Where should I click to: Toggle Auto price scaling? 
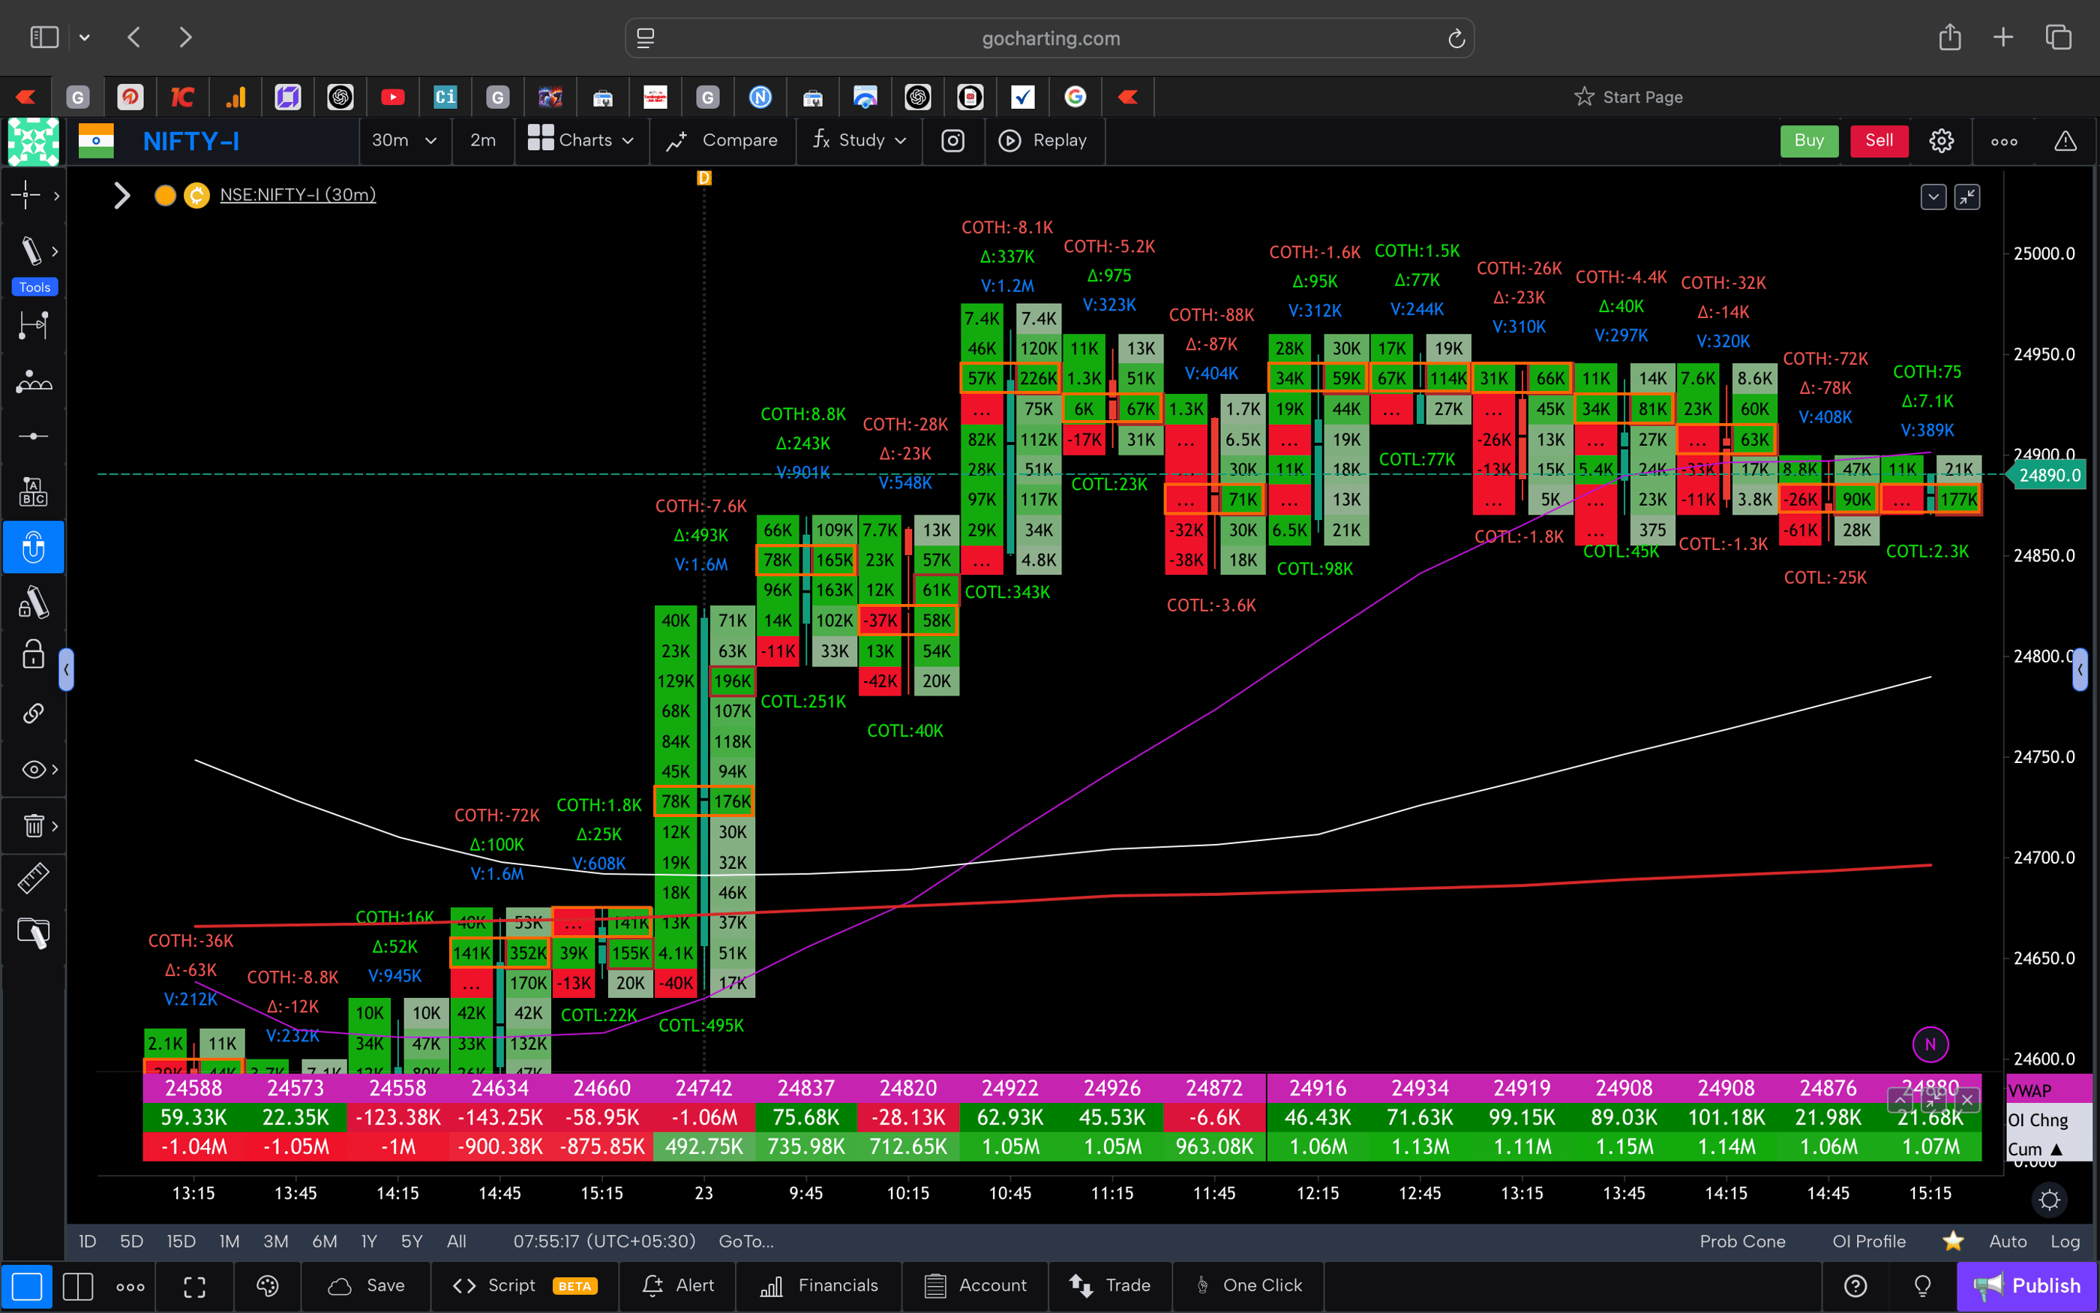click(2008, 1241)
